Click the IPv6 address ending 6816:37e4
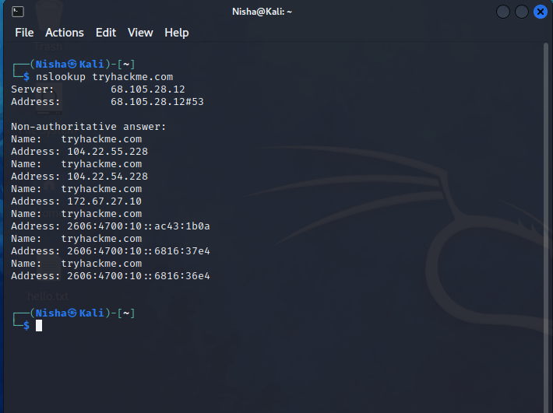Viewport: 553px width, 413px height. coord(139,251)
